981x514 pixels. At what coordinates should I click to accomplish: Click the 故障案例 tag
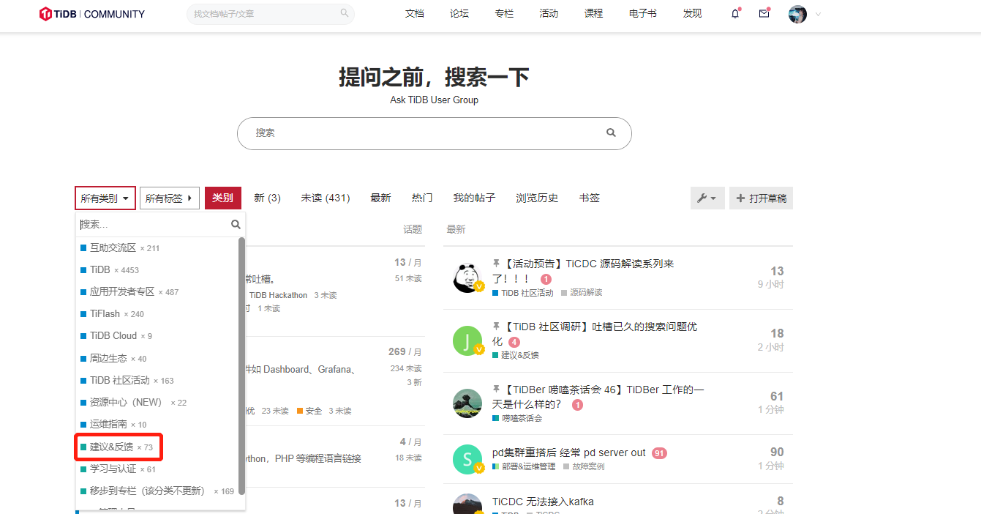coord(584,466)
